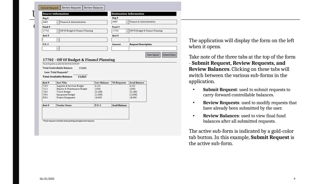The width and height of the screenshot is (328, 184).
Task: Select the 7101 Supplies & Services Budget row
Action: pos(94,86)
